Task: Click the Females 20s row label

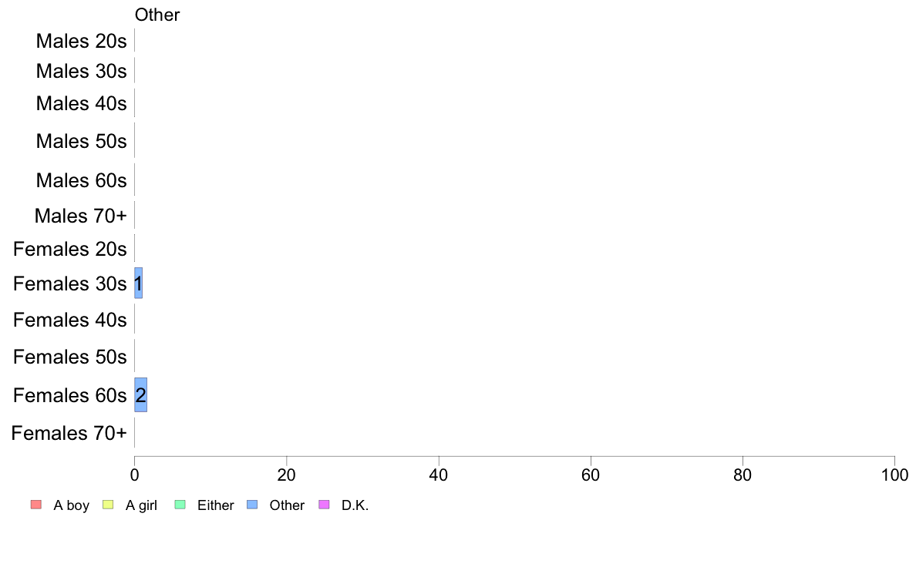Action: pyautogui.click(x=70, y=250)
